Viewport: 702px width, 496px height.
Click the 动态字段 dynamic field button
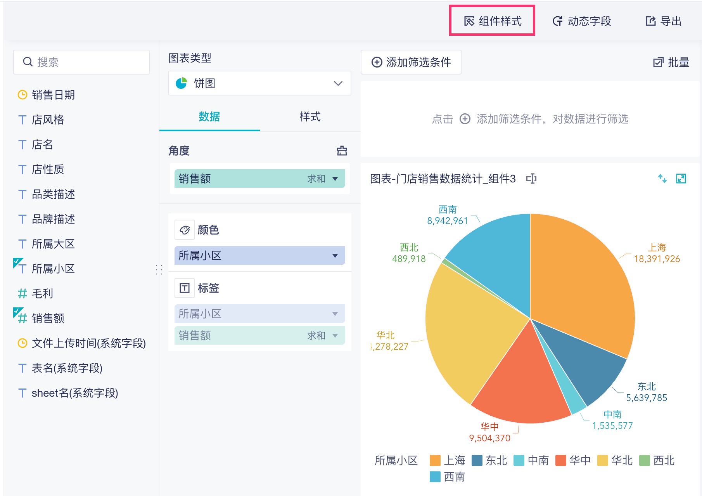[x=582, y=21]
